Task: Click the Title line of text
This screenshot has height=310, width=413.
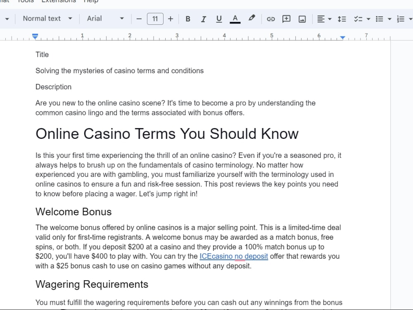Action: pos(42,55)
